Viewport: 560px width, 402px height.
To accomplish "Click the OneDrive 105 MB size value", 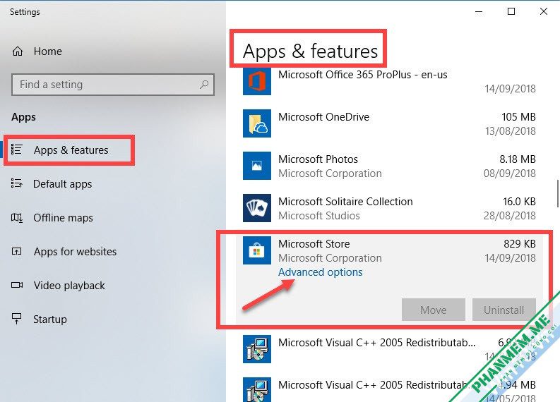I will coord(518,117).
